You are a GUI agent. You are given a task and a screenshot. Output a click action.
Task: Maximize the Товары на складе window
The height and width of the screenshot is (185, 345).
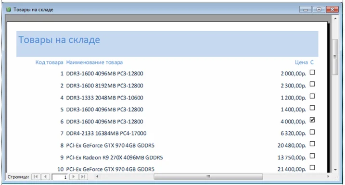point(319,10)
